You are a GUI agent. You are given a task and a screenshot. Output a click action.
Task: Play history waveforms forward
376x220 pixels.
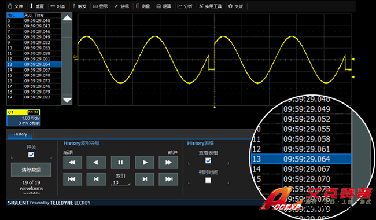pos(145,163)
